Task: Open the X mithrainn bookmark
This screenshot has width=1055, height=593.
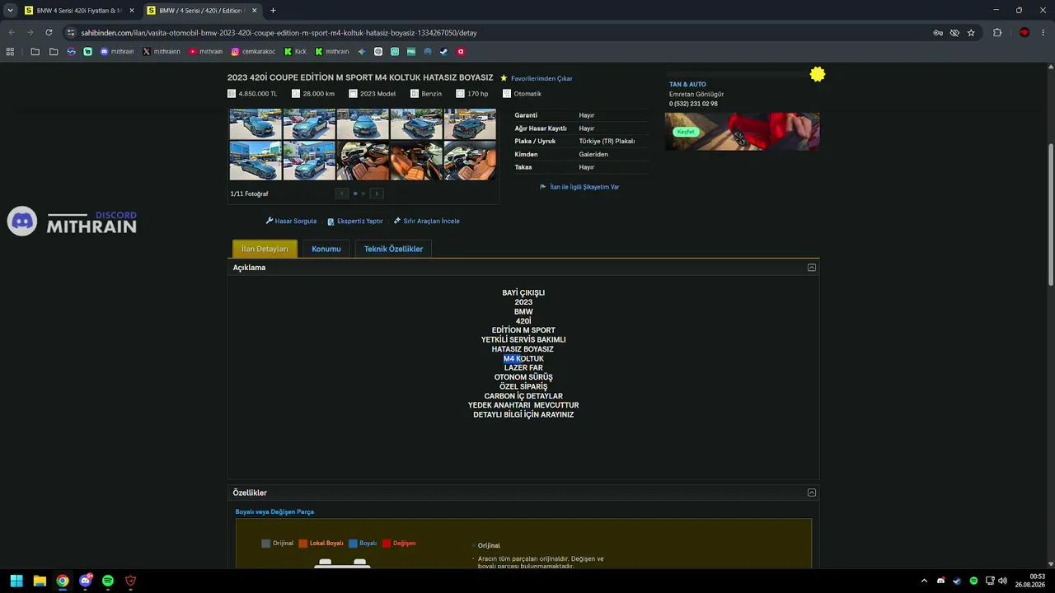Action: (162, 51)
